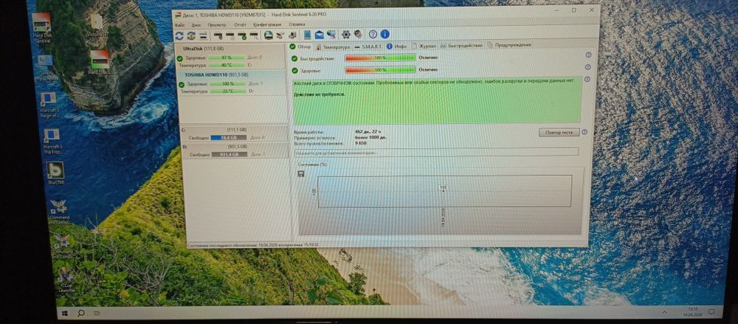This screenshot has width=738, height=324.
Task: Click the question mark help toolbar icon
Action: click(373, 34)
